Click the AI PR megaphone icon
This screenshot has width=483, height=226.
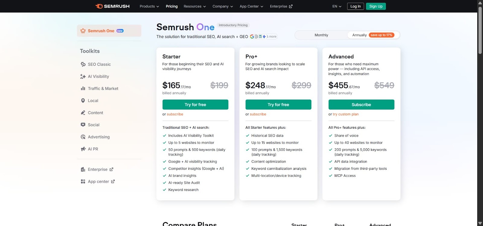point(83,149)
